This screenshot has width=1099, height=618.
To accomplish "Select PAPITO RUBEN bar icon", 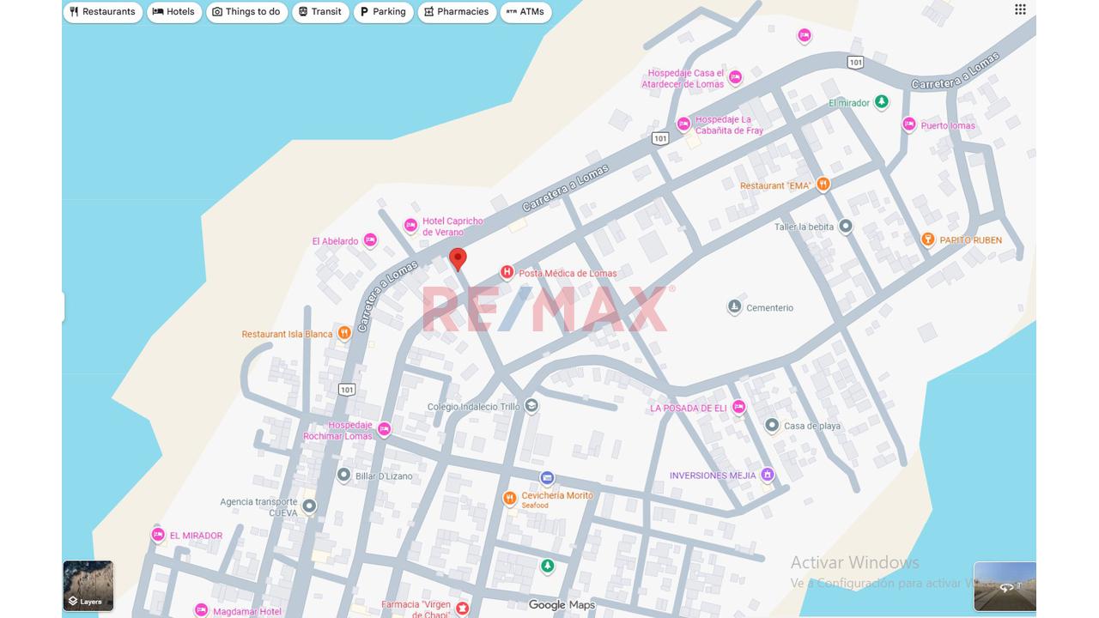I will (x=927, y=239).
